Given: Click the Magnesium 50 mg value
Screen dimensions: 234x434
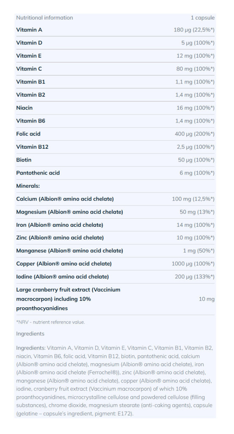Looking at the screenshot, I should (197, 212).
